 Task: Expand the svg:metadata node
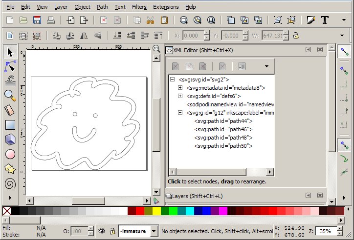(x=180, y=88)
